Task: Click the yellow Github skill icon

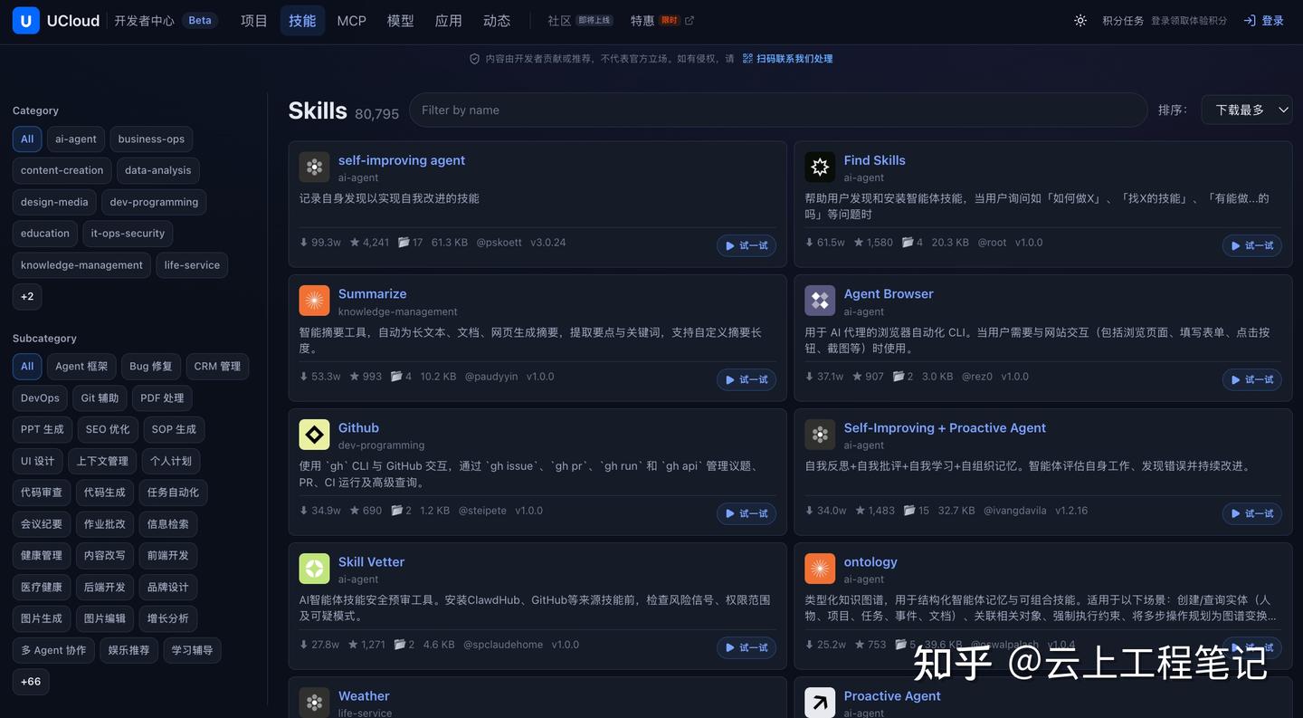Action: click(314, 435)
